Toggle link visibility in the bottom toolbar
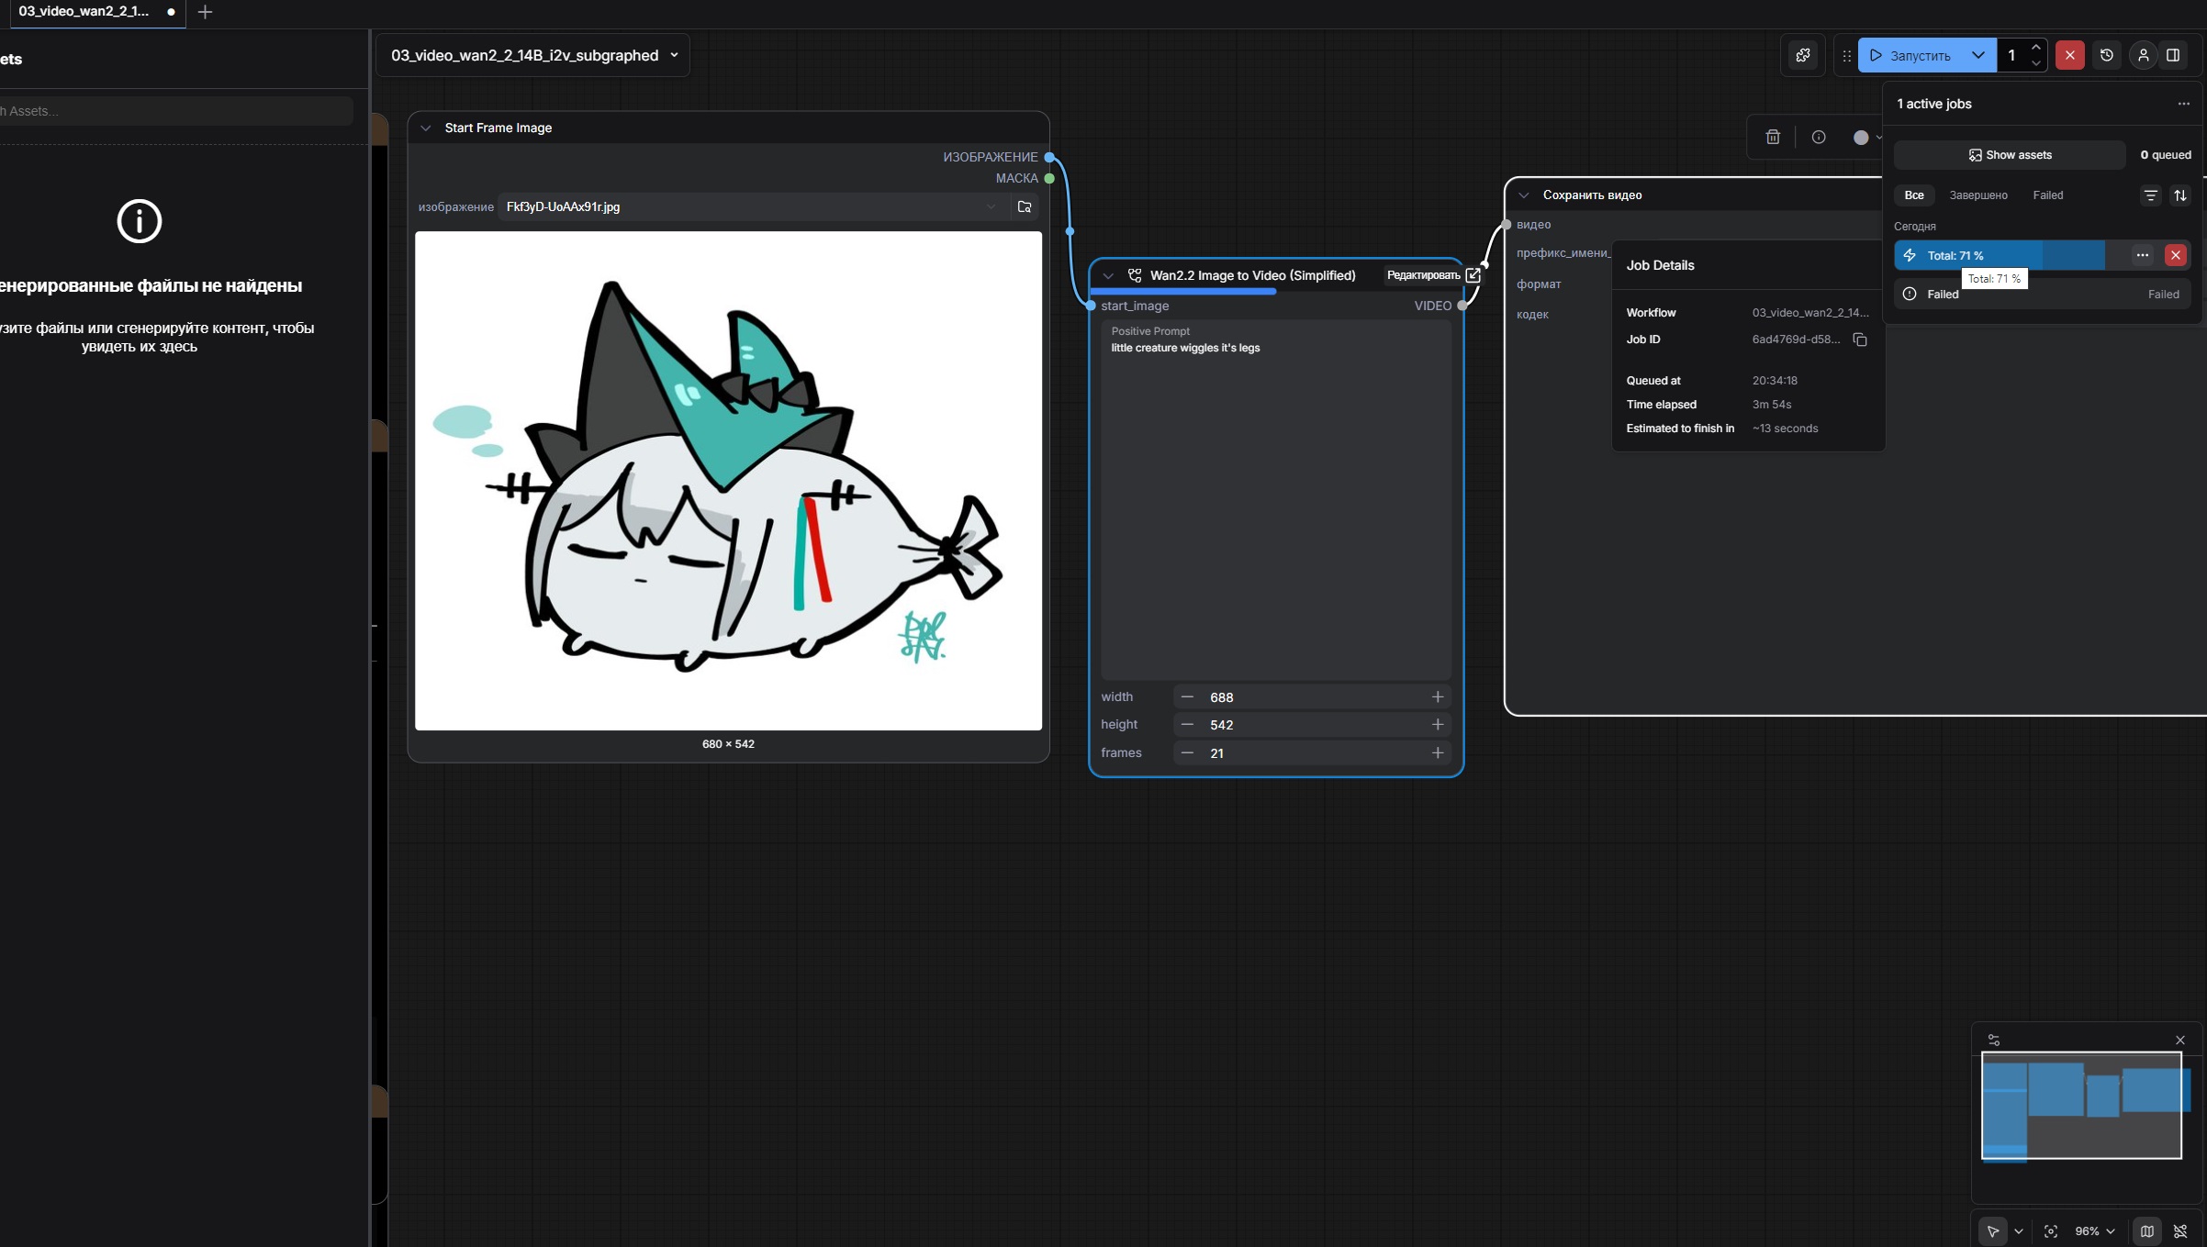This screenshot has height=1247, width=2207. click(x=2180, y=1231)
